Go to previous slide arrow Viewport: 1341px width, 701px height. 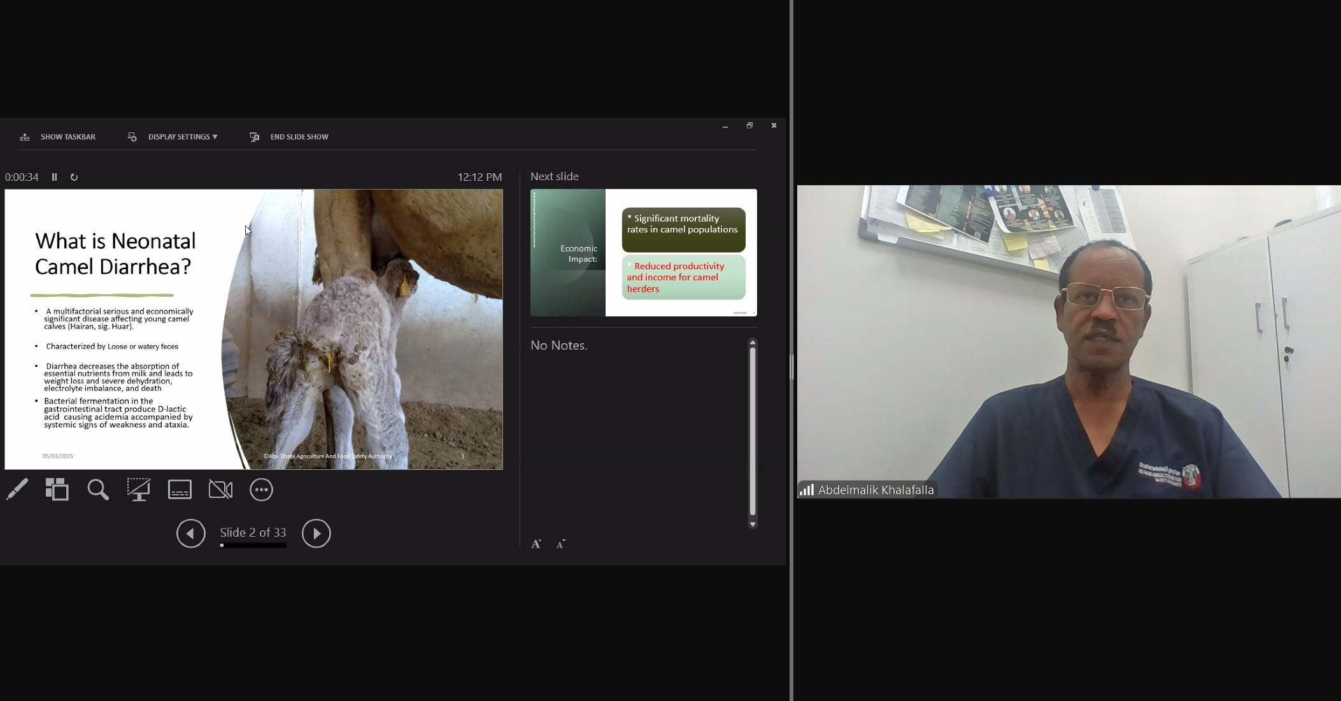click(190, 534)
